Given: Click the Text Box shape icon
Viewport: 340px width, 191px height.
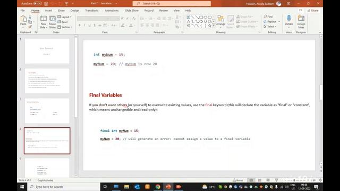Looking at the screenshot, I should 189,17.
